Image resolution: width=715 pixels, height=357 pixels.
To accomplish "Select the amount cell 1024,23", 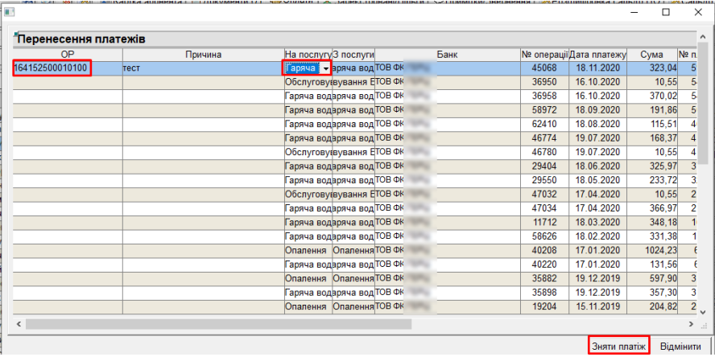I will (651, 249).
